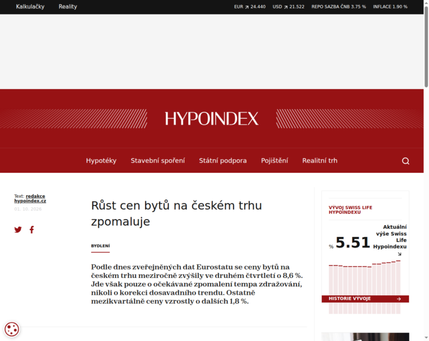The height and width of the screenshot is (341, 429).
Task: Click the EUR exchange rate arrow
Action: [x=247, y=7]
